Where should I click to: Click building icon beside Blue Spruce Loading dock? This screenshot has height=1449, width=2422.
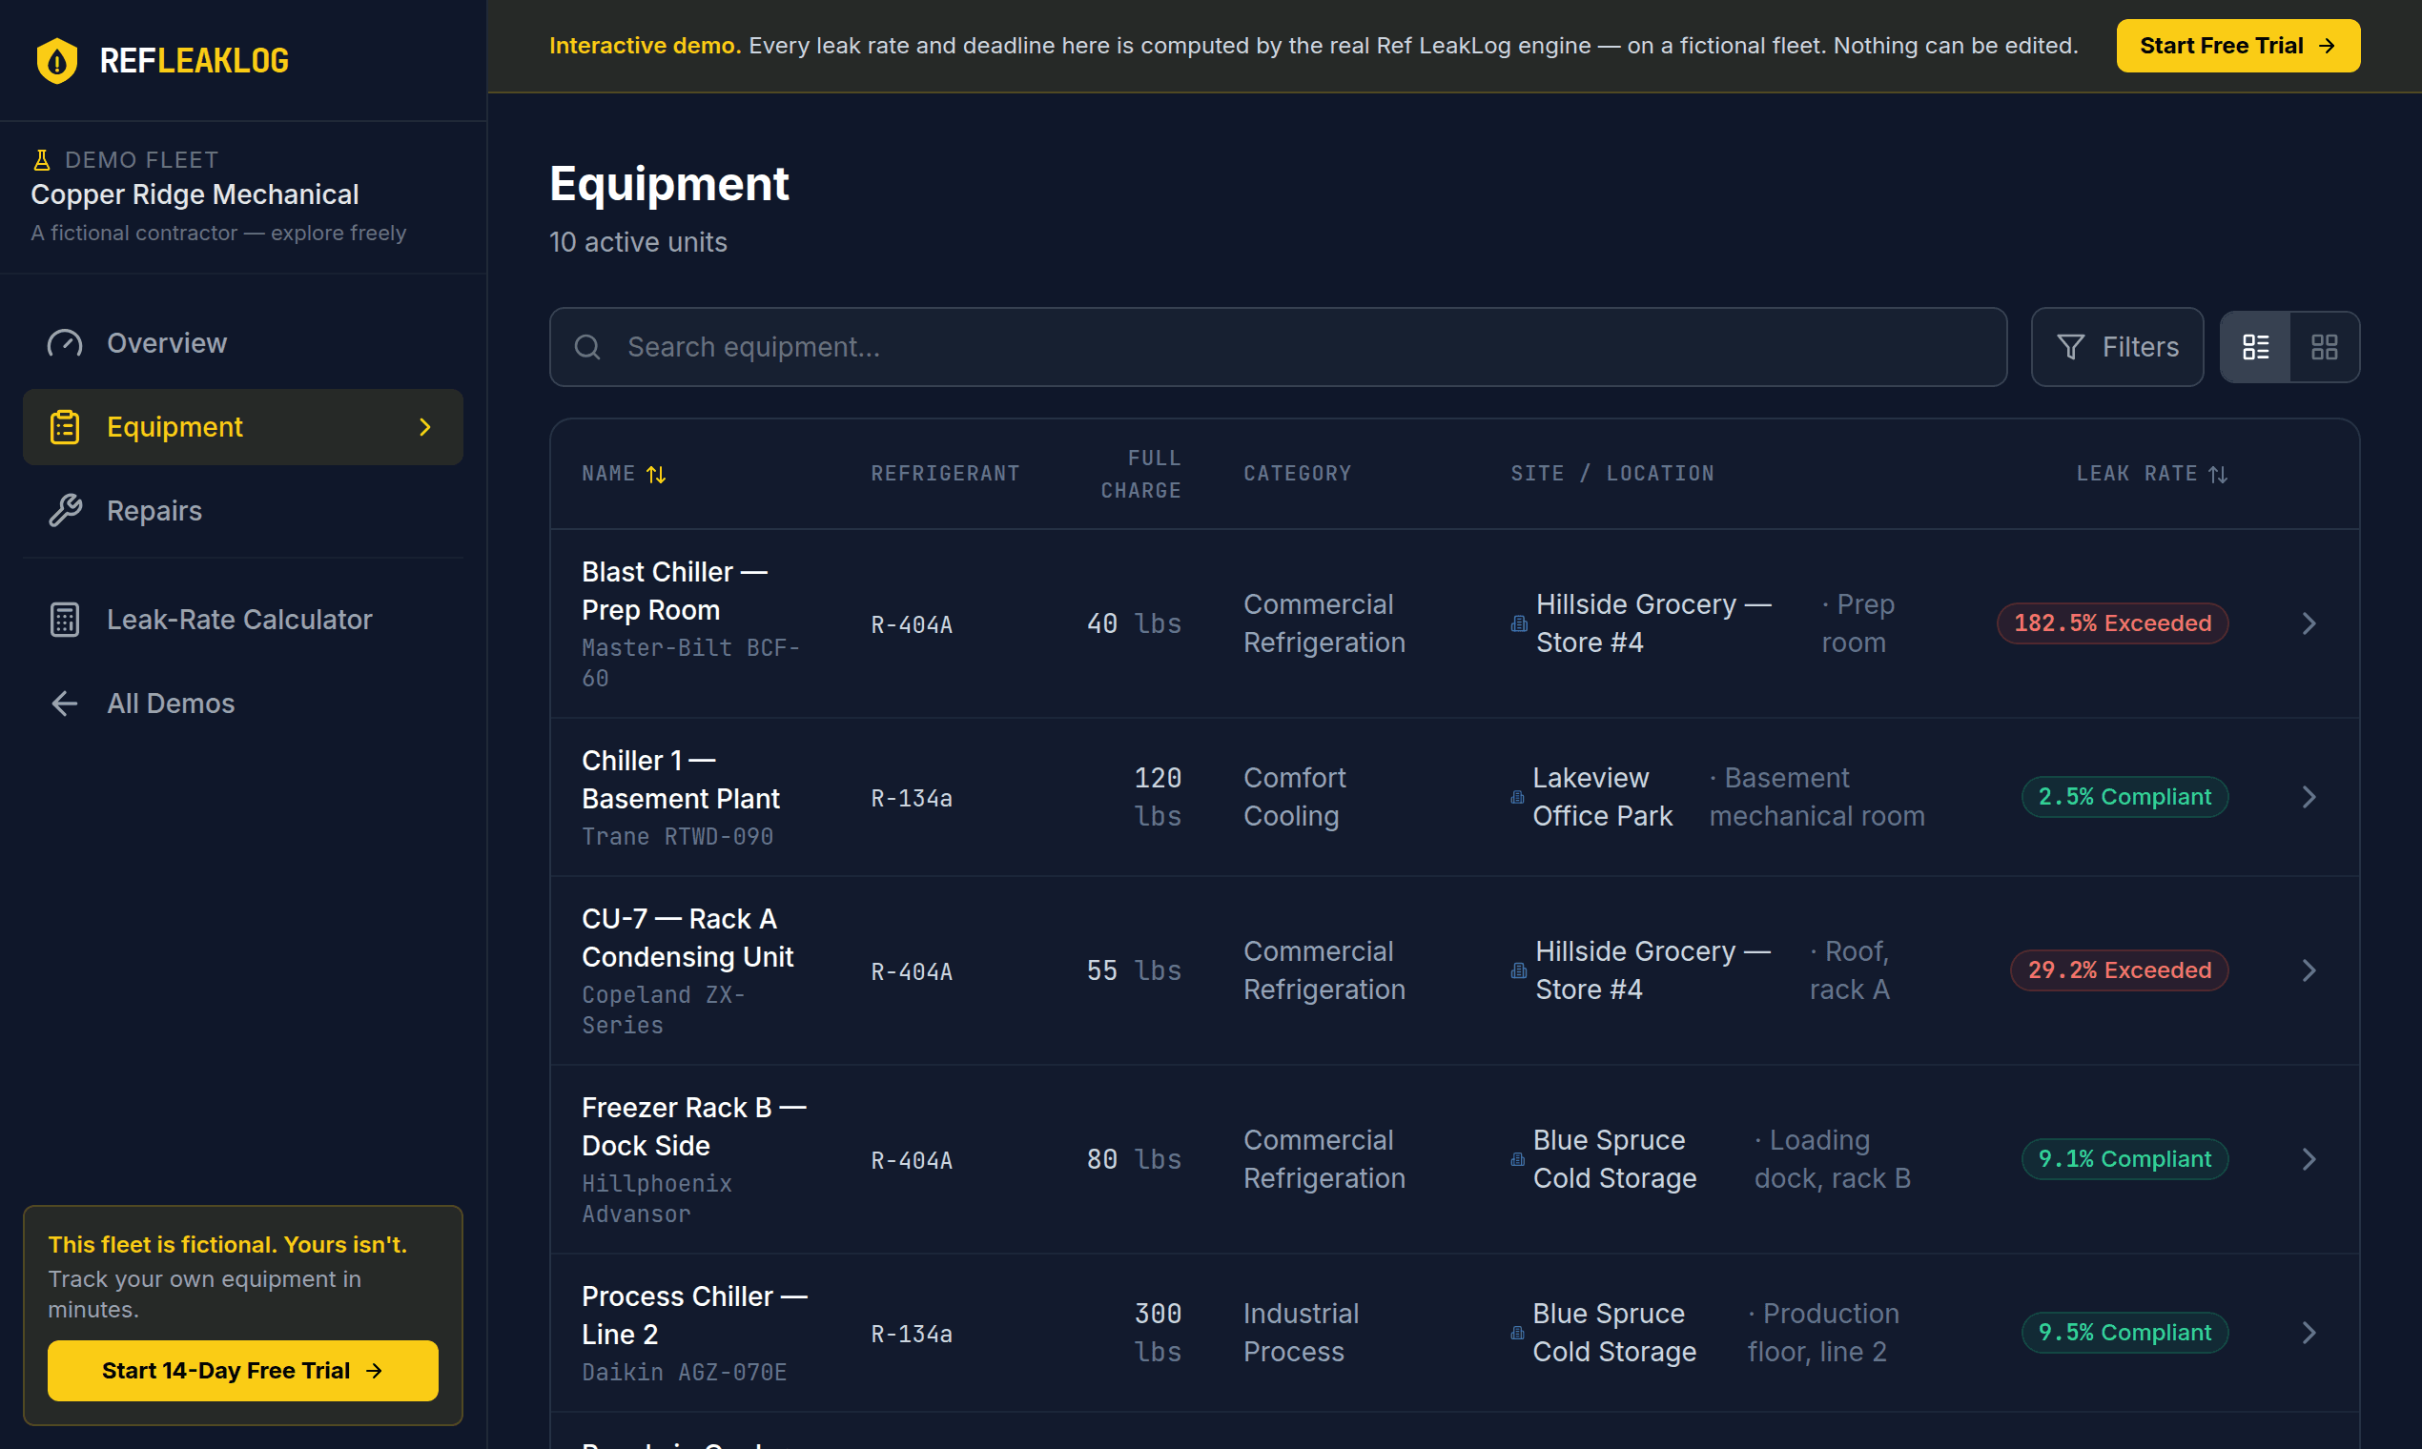coord(1517,1159)
